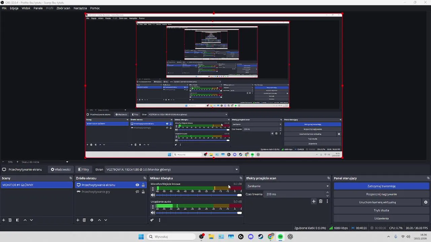Zoom out preview with minus icon
This screenshot has height=242, width=431.
3,162
